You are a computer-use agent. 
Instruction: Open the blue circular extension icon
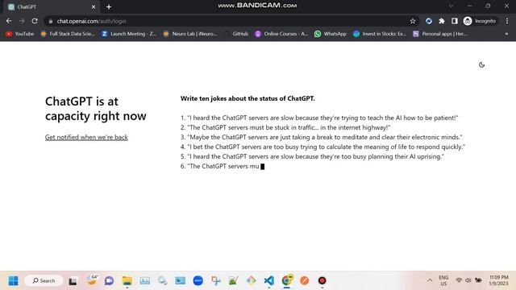428,21
